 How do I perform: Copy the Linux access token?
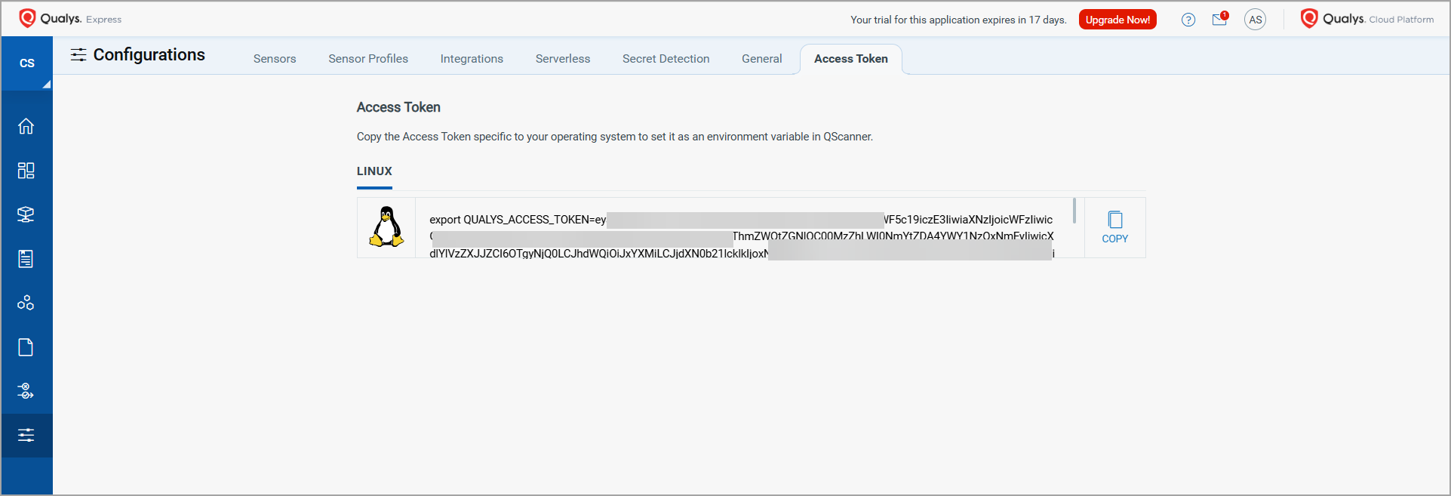(1115, 227)
